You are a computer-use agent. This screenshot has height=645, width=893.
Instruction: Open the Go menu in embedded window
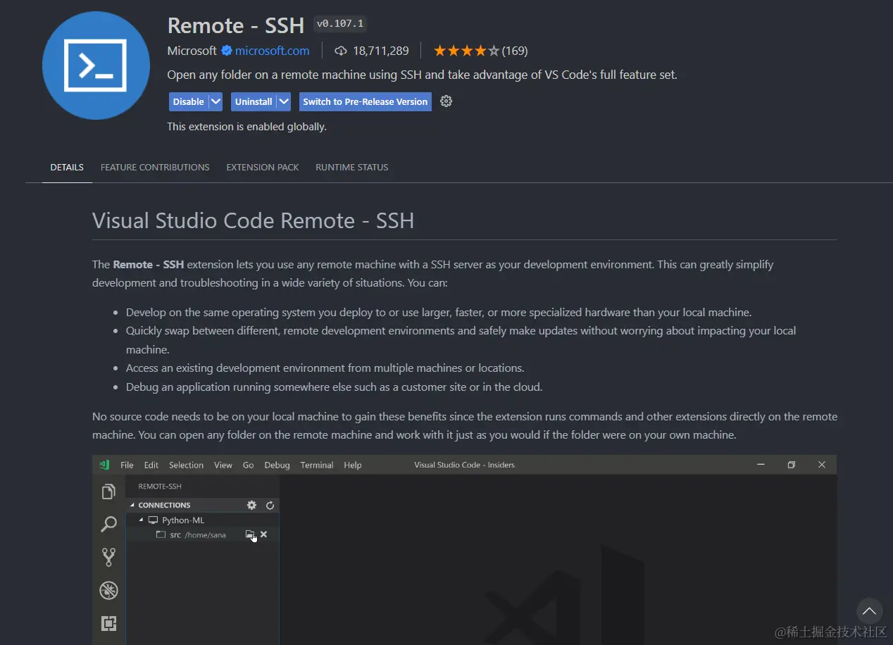[x=248, y=465]
